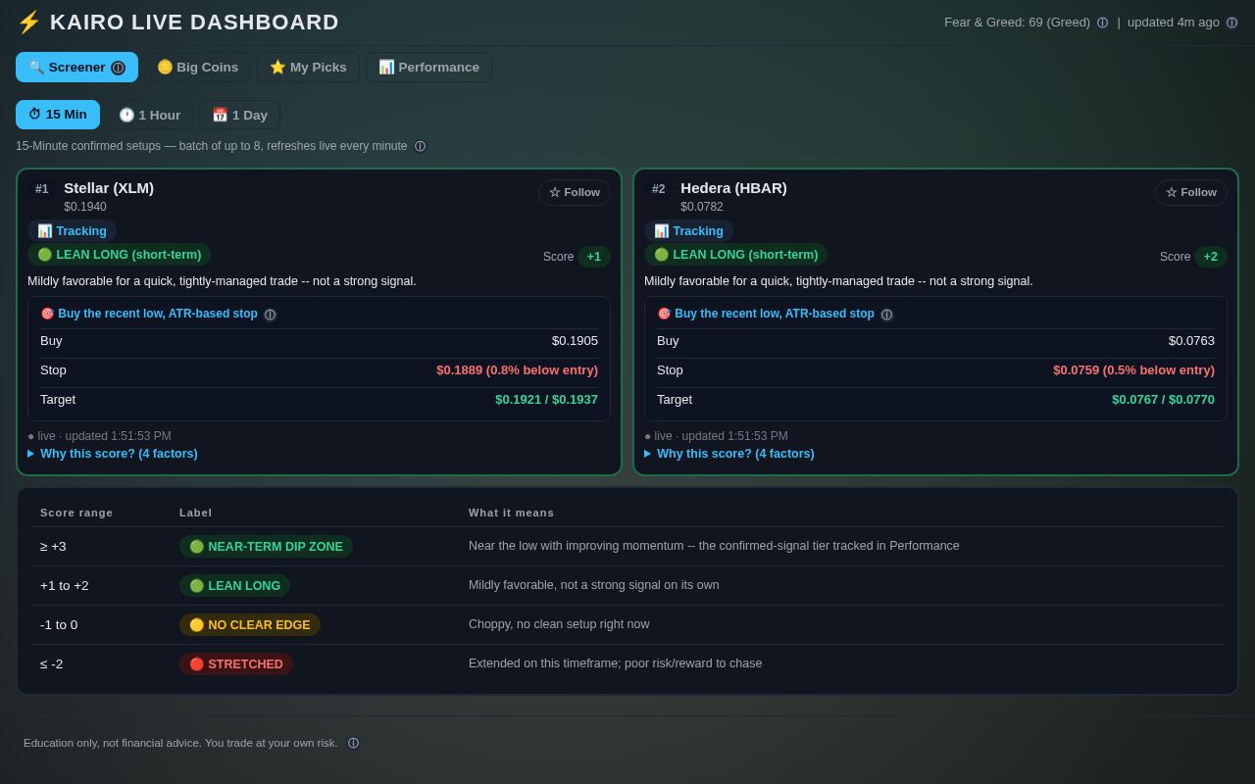Click Hedera buy price $0.0763
1255x784 pixels.
click(1191, 341)
